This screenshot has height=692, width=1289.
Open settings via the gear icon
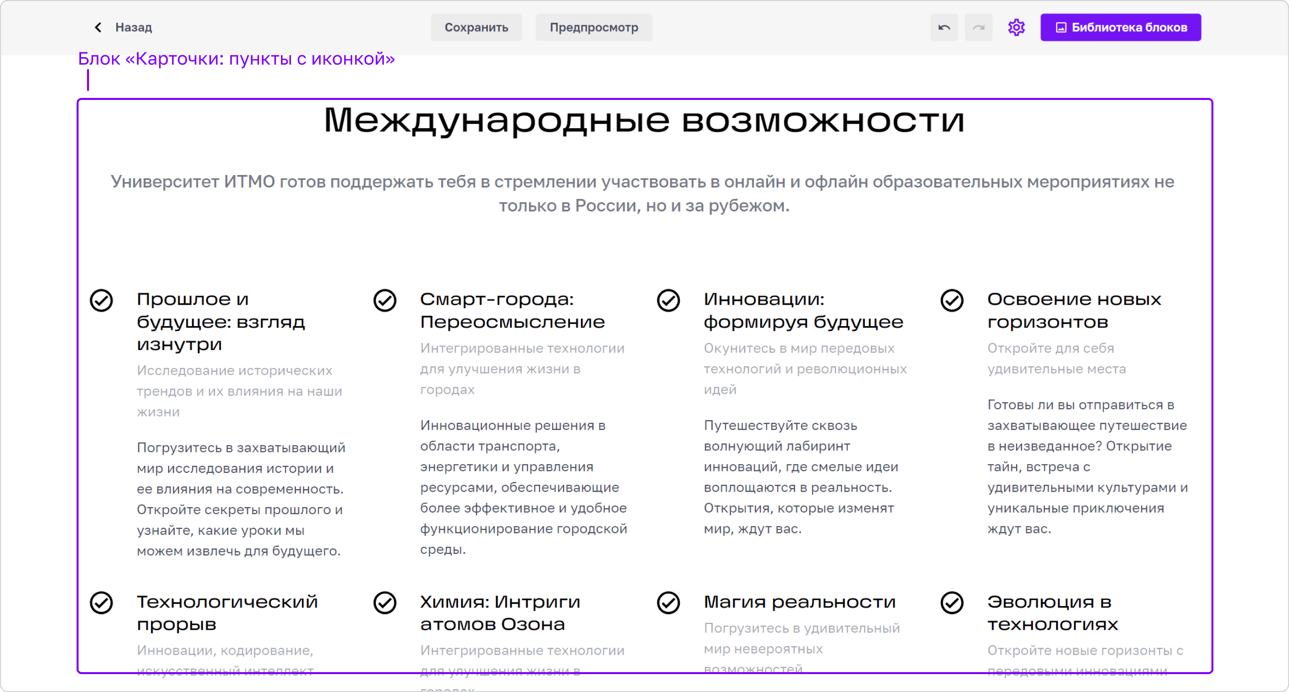pos(1016,27)
